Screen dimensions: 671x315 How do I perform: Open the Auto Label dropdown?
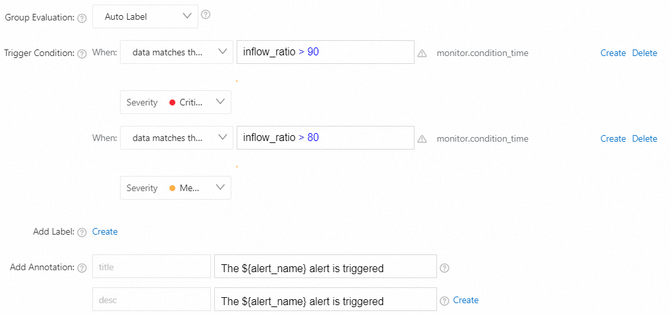(146, 16)
